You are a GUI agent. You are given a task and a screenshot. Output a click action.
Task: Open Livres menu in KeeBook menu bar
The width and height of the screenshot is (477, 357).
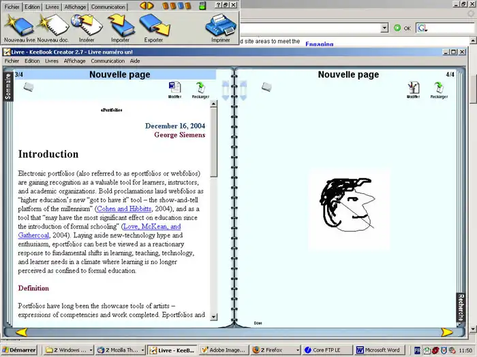tap(52, 61)
